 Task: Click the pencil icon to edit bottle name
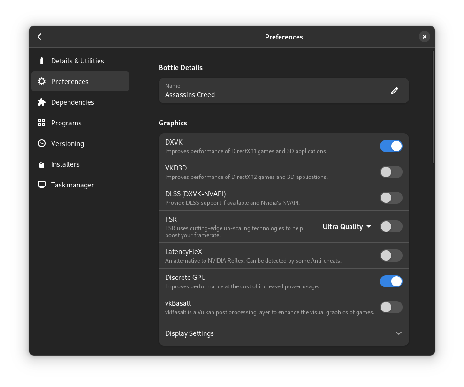[395, 90]
